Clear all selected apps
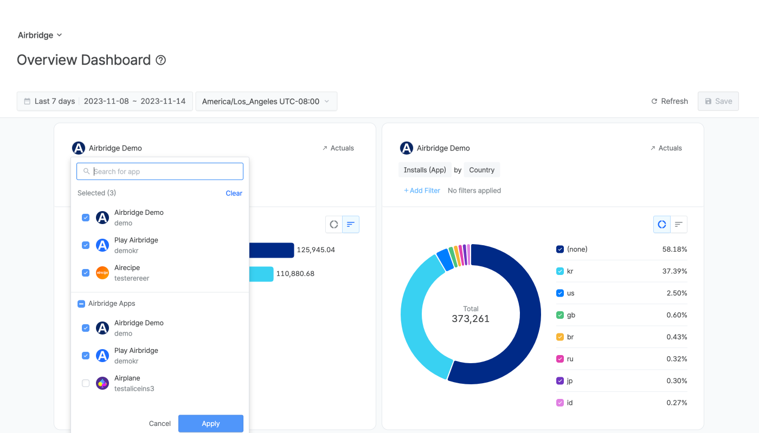This screenshot has height=433, width=759. (x=234, y=193)
